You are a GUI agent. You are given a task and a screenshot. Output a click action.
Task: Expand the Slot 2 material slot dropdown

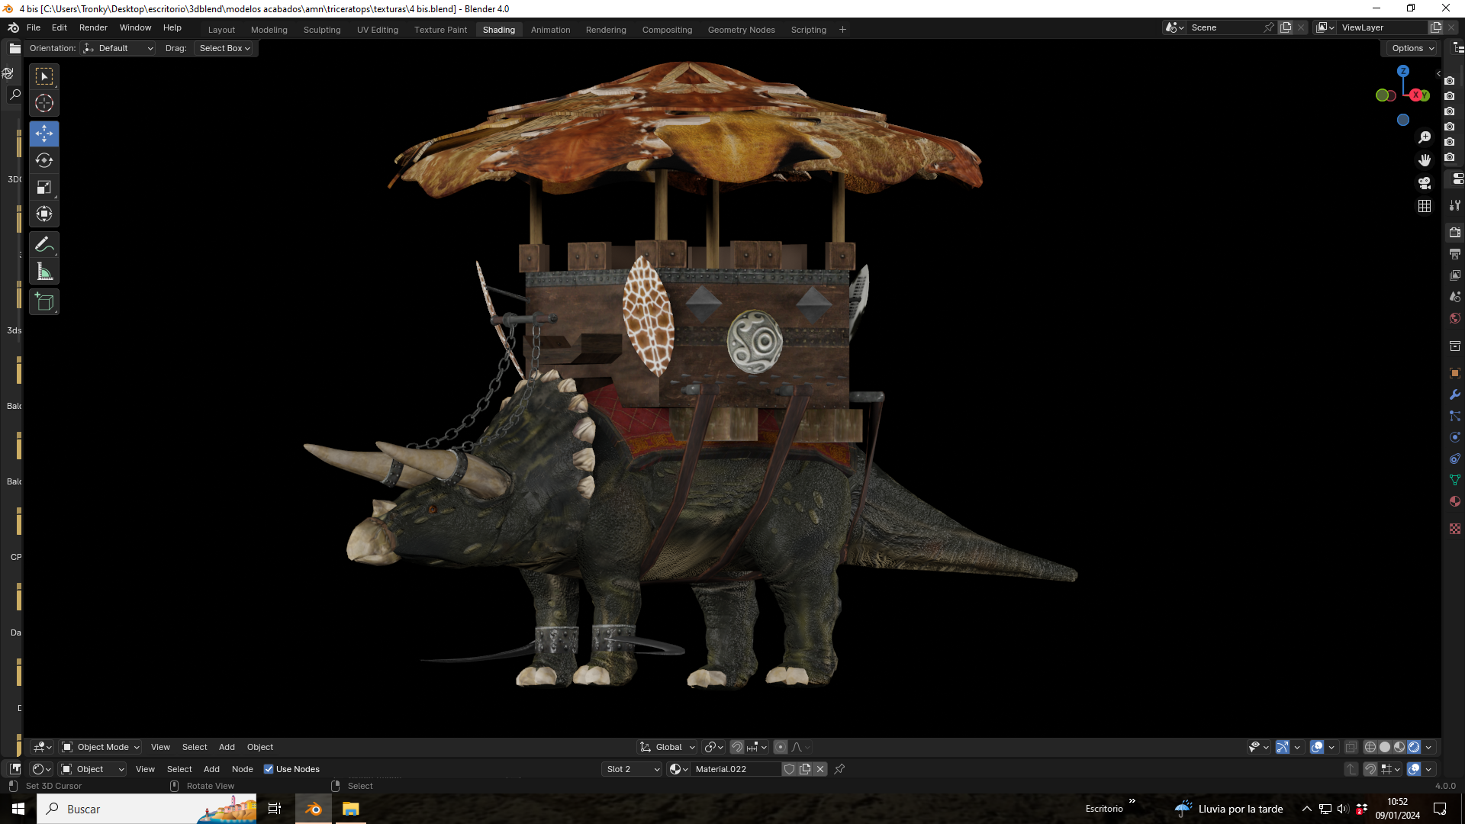[x=633, y=769]
